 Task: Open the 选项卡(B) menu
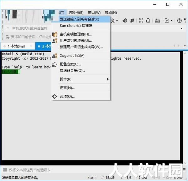coord(76,13)
